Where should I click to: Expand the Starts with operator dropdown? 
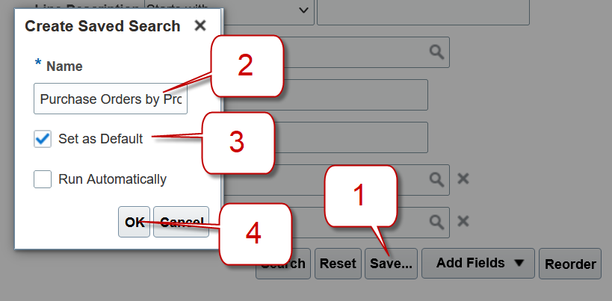tap(303, 10)
